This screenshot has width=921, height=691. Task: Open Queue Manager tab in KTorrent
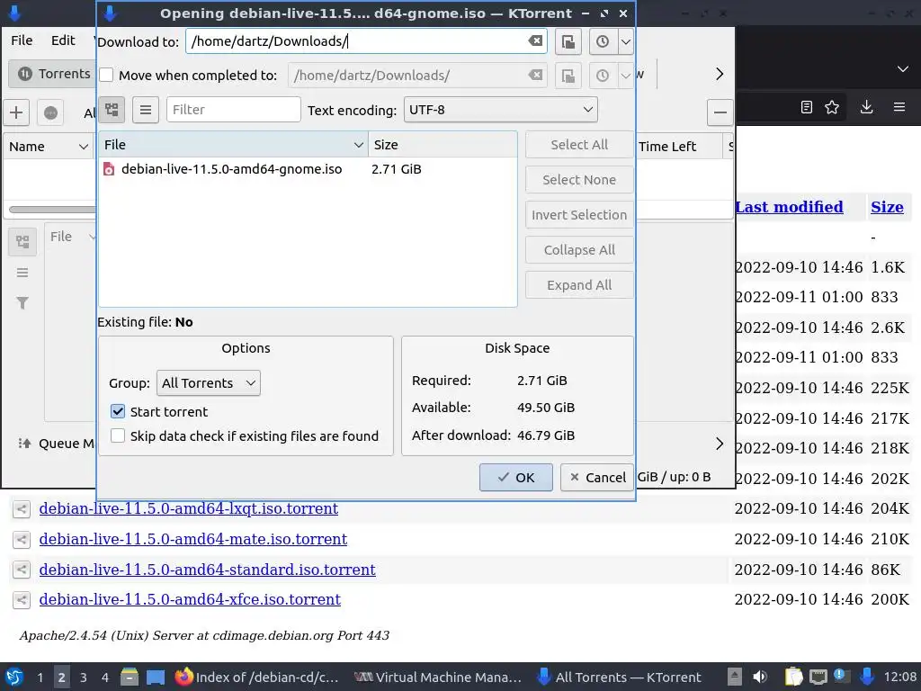tap(56, 444)
